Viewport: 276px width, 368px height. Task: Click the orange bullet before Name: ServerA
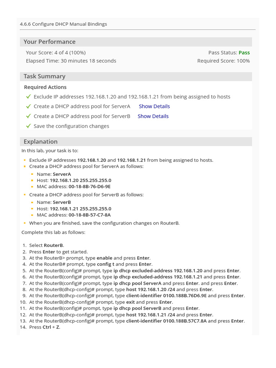coord(32,174)
